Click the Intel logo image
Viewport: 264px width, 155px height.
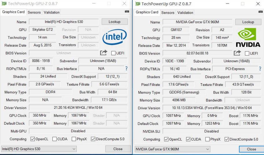click(115, 37)
